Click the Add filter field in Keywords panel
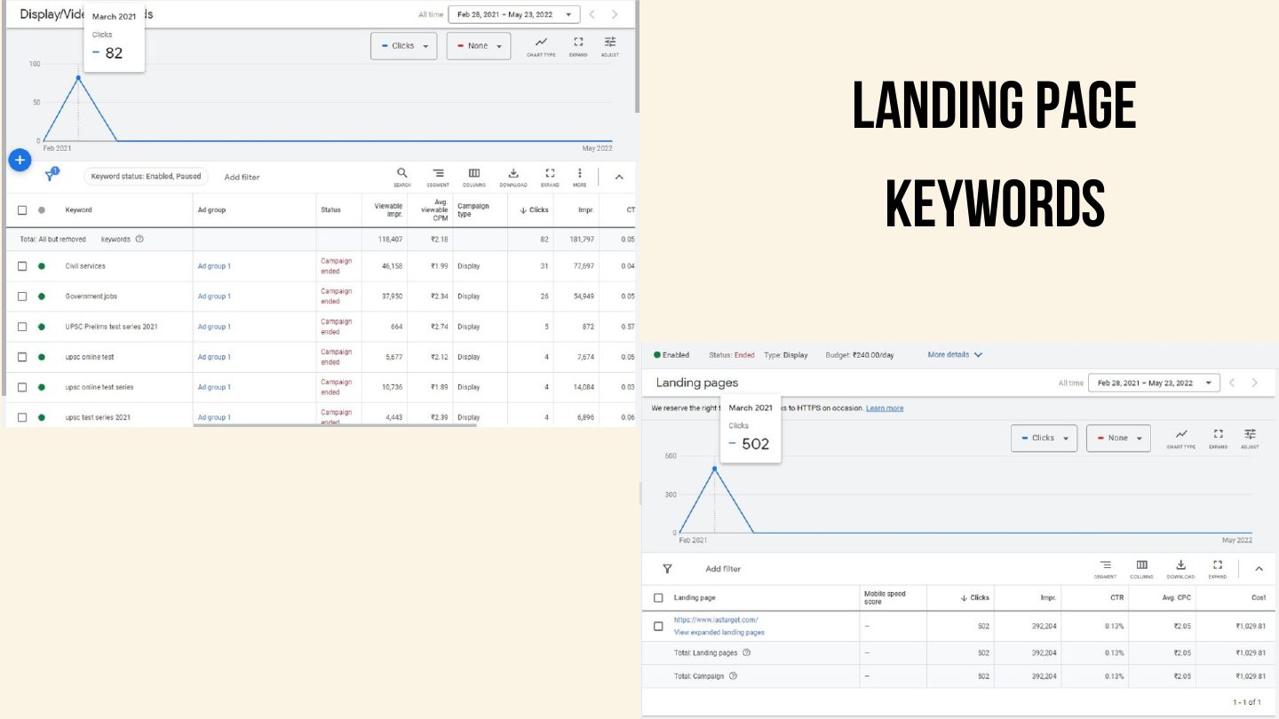Image resolution: width=1279 pixels, height=719 pixels. pyautogui.click(x=242, y=177)
